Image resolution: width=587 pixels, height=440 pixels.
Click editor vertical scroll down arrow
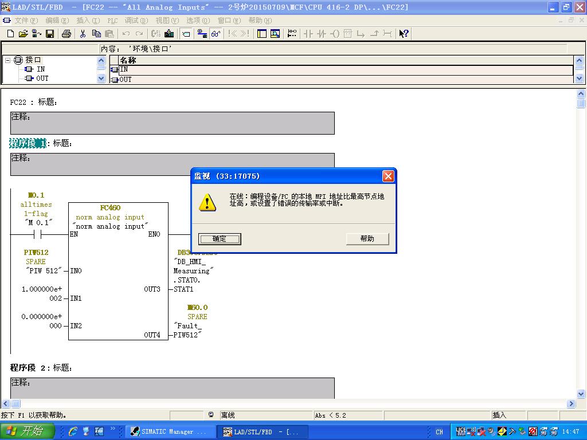581,394
